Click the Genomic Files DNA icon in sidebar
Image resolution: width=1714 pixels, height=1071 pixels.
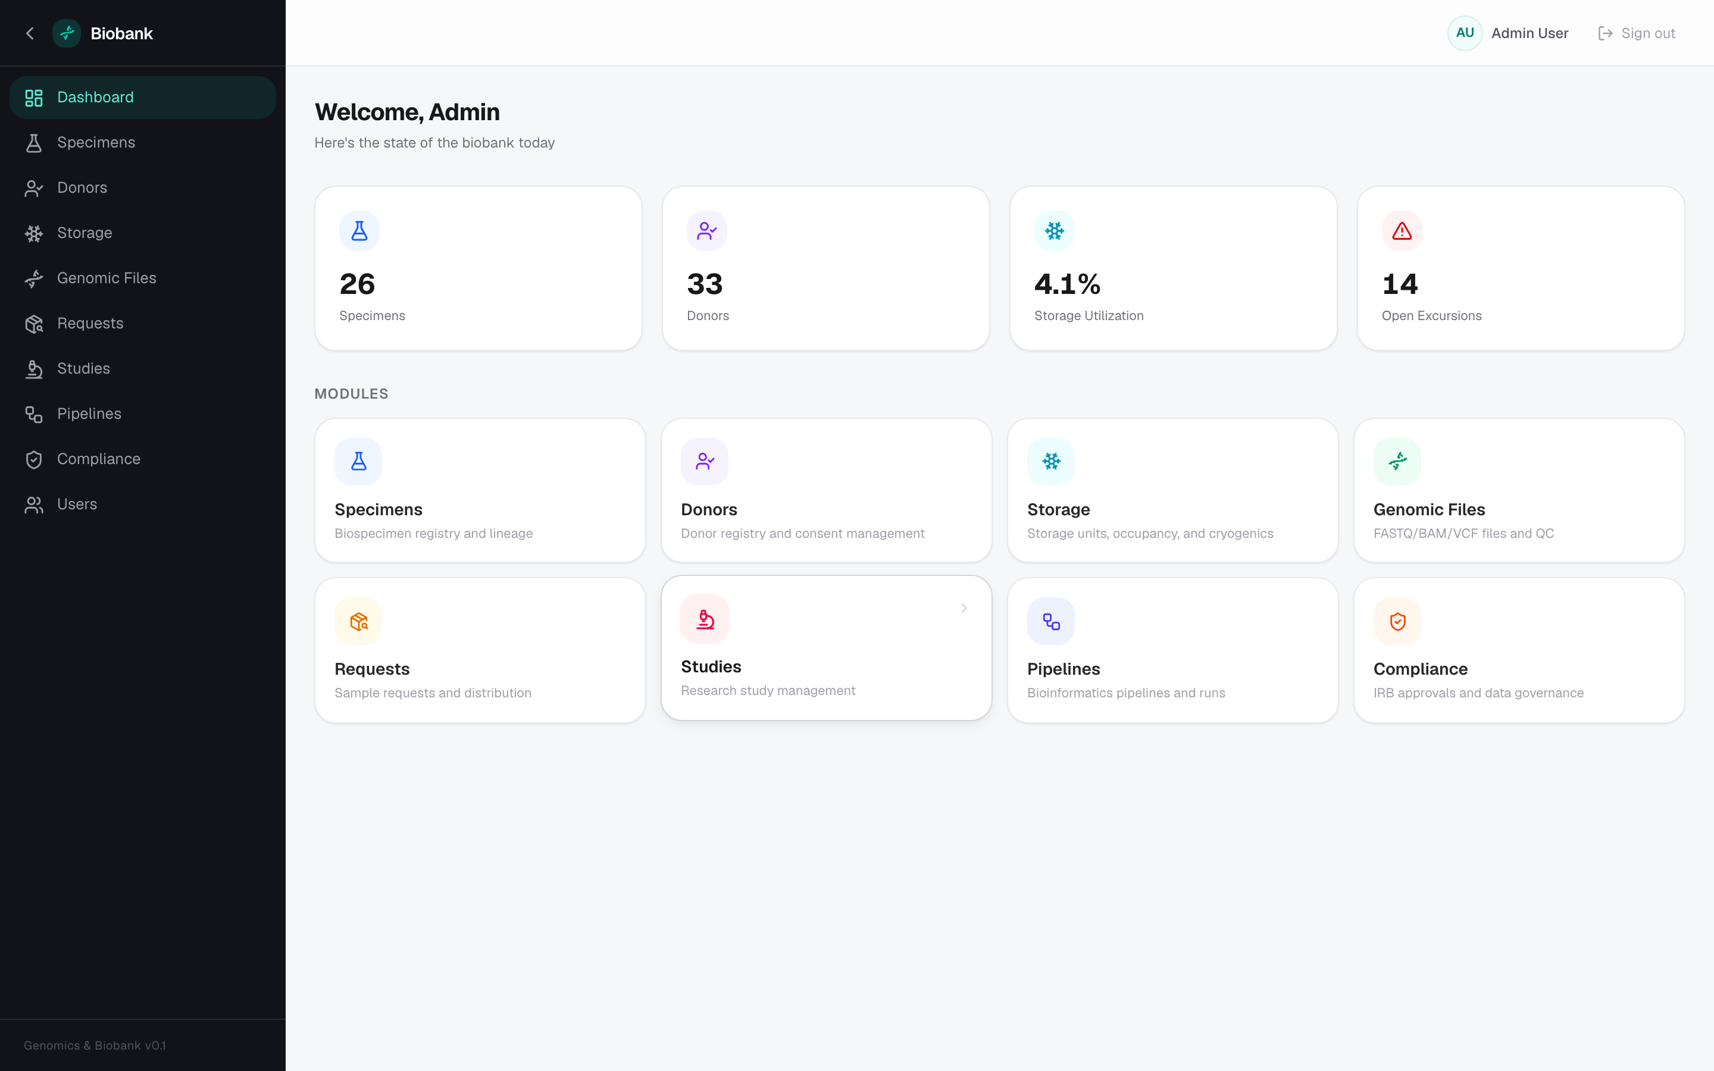point(33,278)
